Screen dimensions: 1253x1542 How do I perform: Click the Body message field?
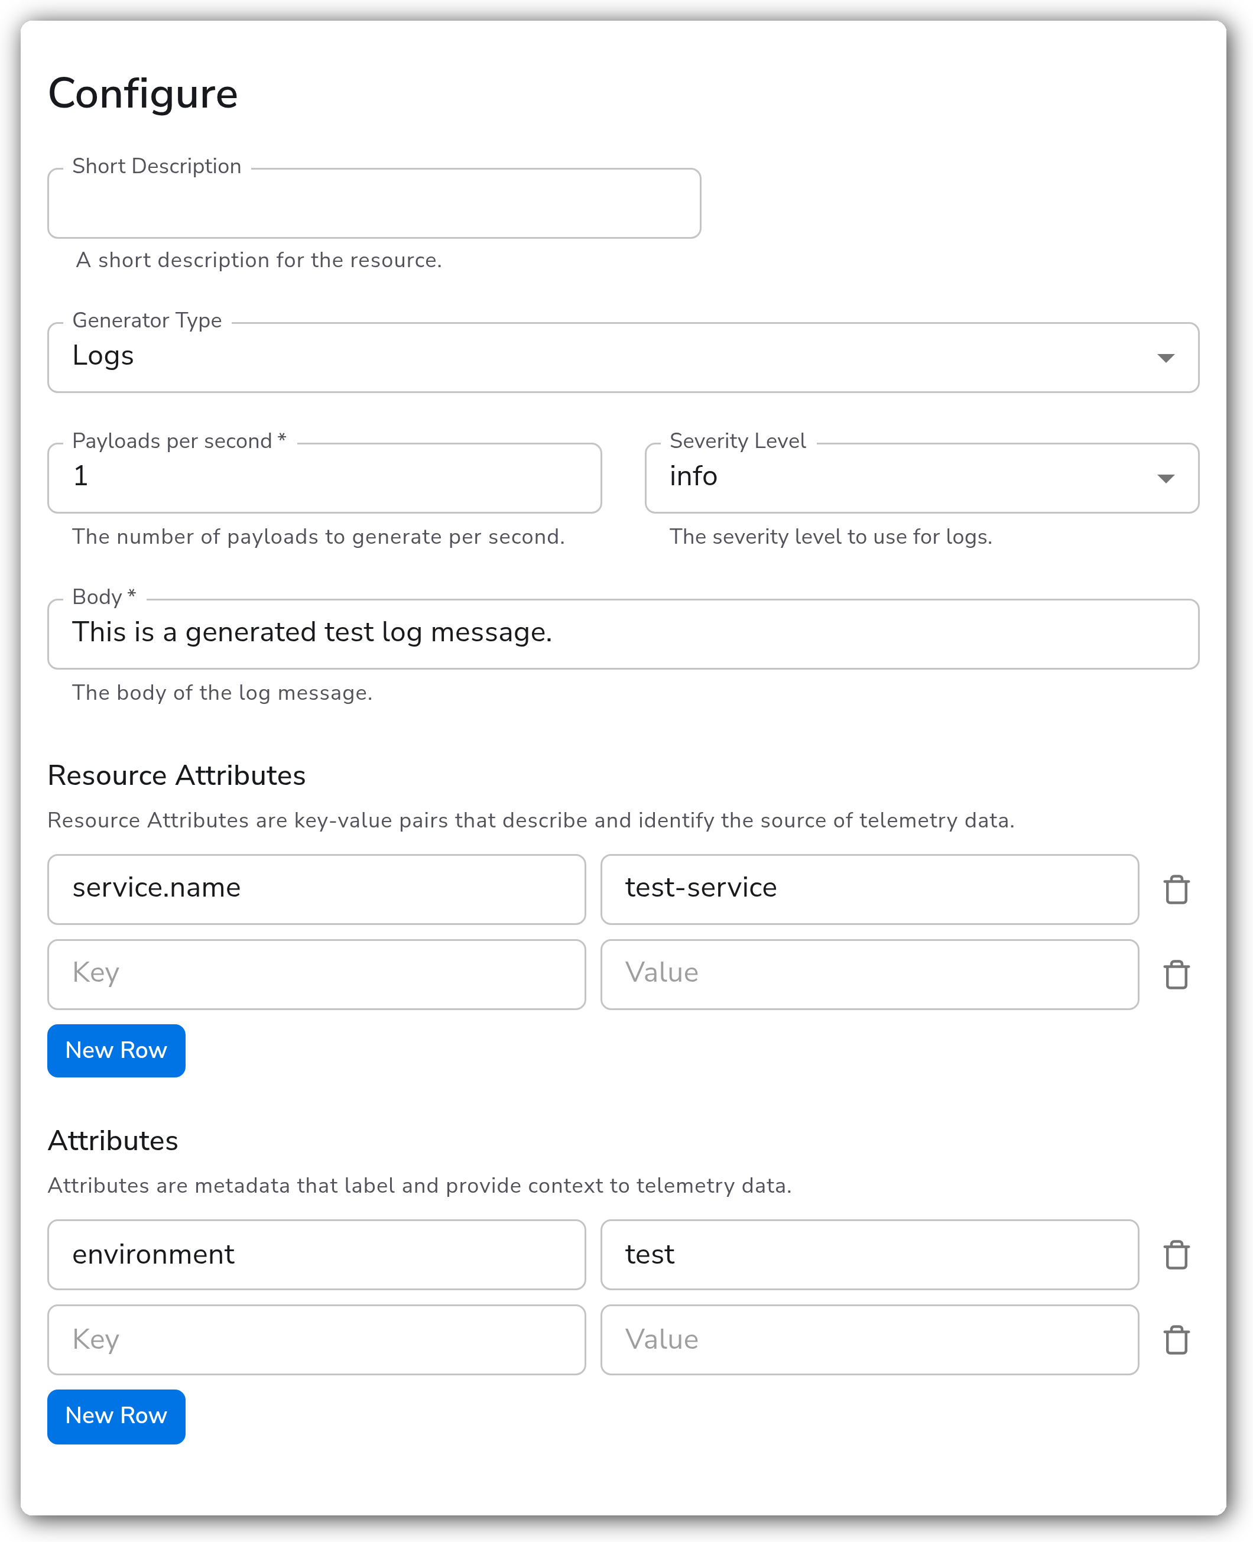click(x=623, y=634)
